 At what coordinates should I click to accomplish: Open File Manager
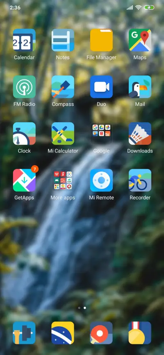101,40
